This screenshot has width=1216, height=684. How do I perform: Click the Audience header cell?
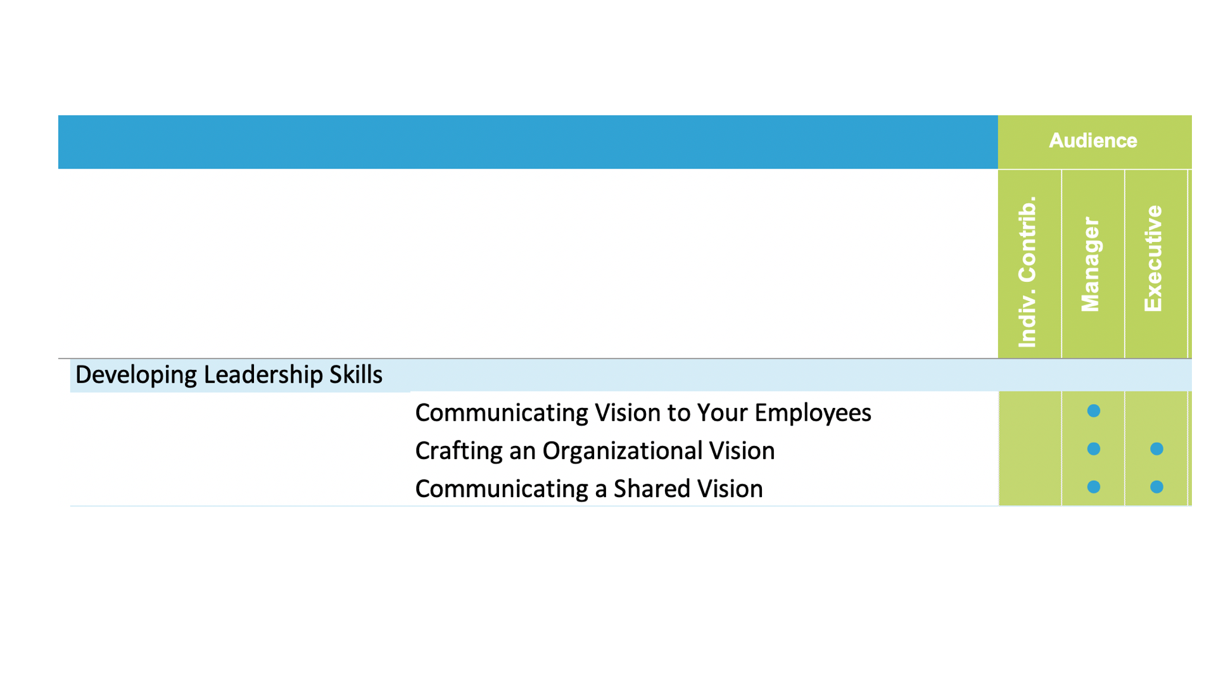click(1094, 141)
